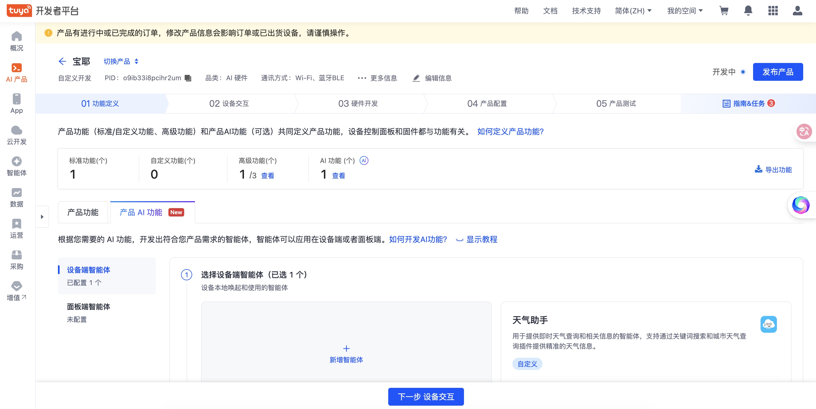This screenshot has width=816, height=409.
Task: Go to step 02 设备交互
Action: click(x=229, y=104)
